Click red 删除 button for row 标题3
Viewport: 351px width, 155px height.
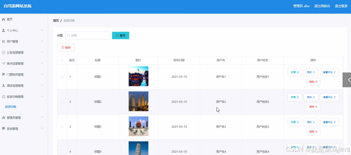click(x=313, y=132)
